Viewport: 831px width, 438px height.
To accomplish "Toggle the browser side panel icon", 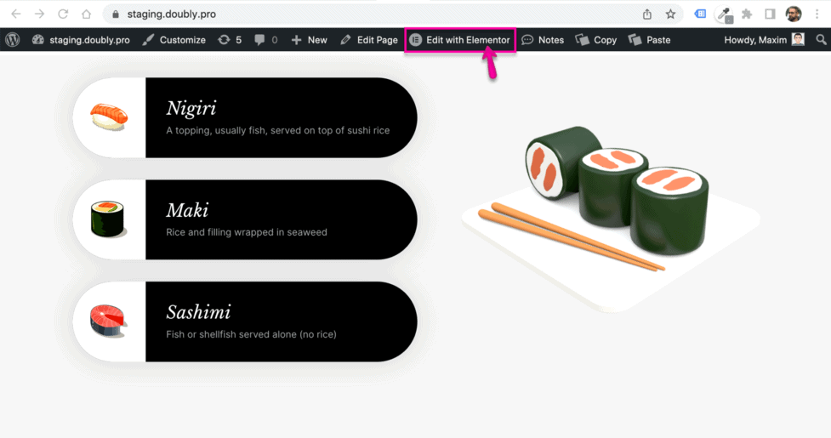I will pos(770,14).
